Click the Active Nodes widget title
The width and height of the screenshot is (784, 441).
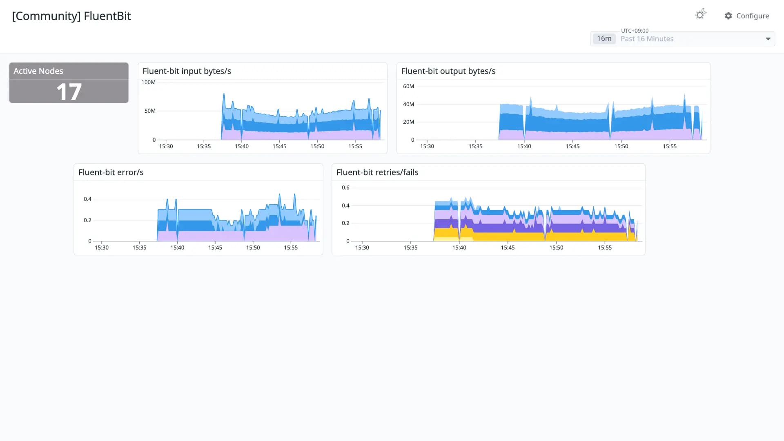[x=38, y=71]
